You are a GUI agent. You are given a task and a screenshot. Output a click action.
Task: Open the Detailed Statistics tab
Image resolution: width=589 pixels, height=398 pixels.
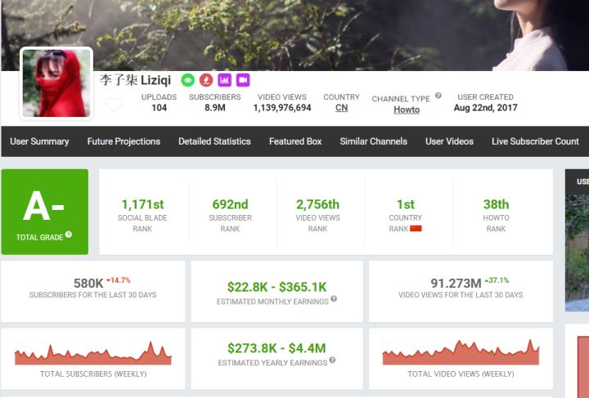click(214, 141)
